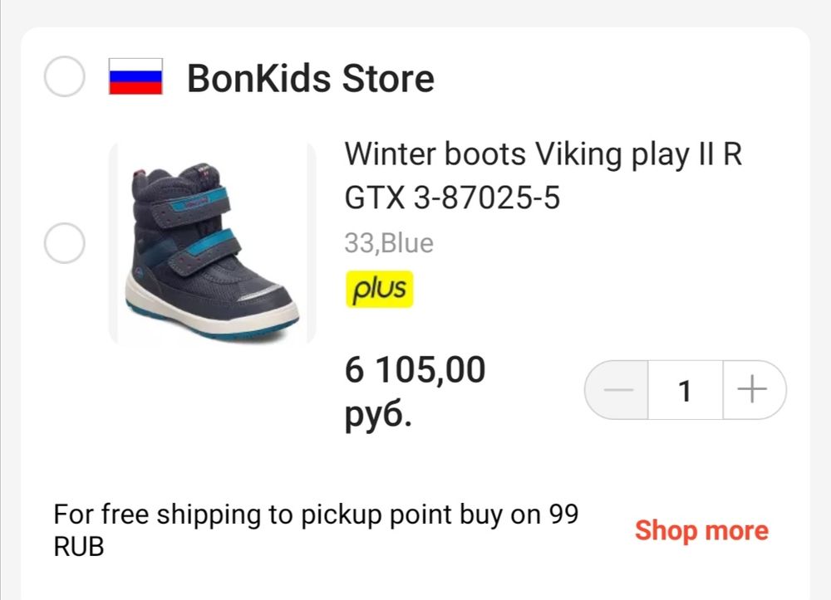Click the 33,Blue variant label
The image size is (831, 600).
click(x=389, y=242)
